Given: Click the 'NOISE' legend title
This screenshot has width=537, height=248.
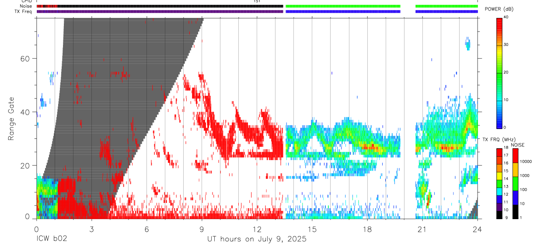Looking at the screenshot, I should point(517,145).
